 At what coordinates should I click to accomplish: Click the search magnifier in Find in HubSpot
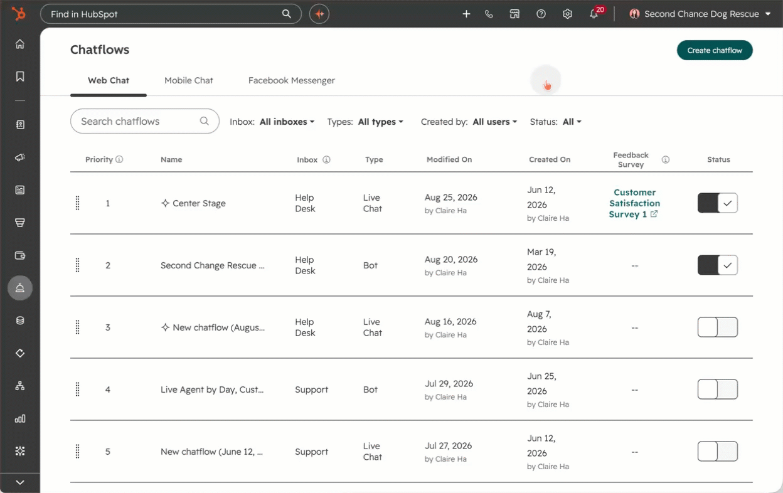[286, 14]
